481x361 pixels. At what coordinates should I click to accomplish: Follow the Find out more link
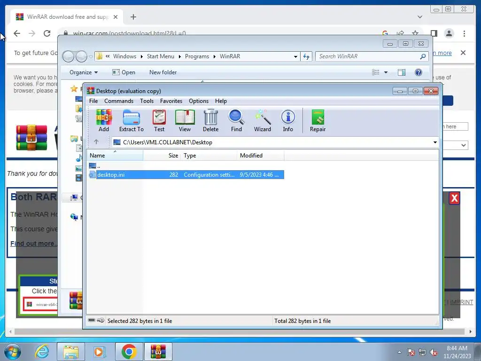[x=34, y=243]
